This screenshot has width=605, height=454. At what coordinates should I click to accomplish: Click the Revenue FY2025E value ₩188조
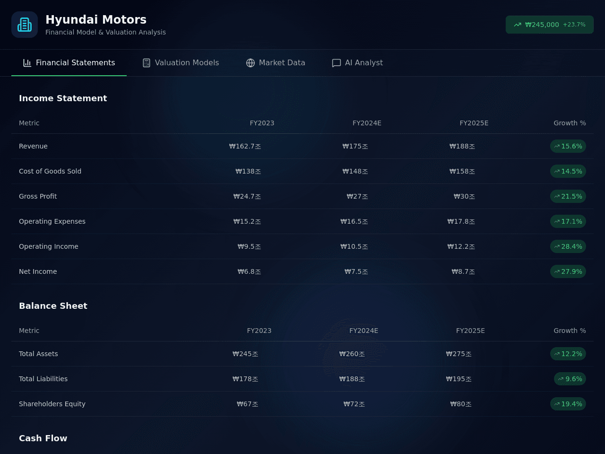pyautogui.click(x=462, y=146)
